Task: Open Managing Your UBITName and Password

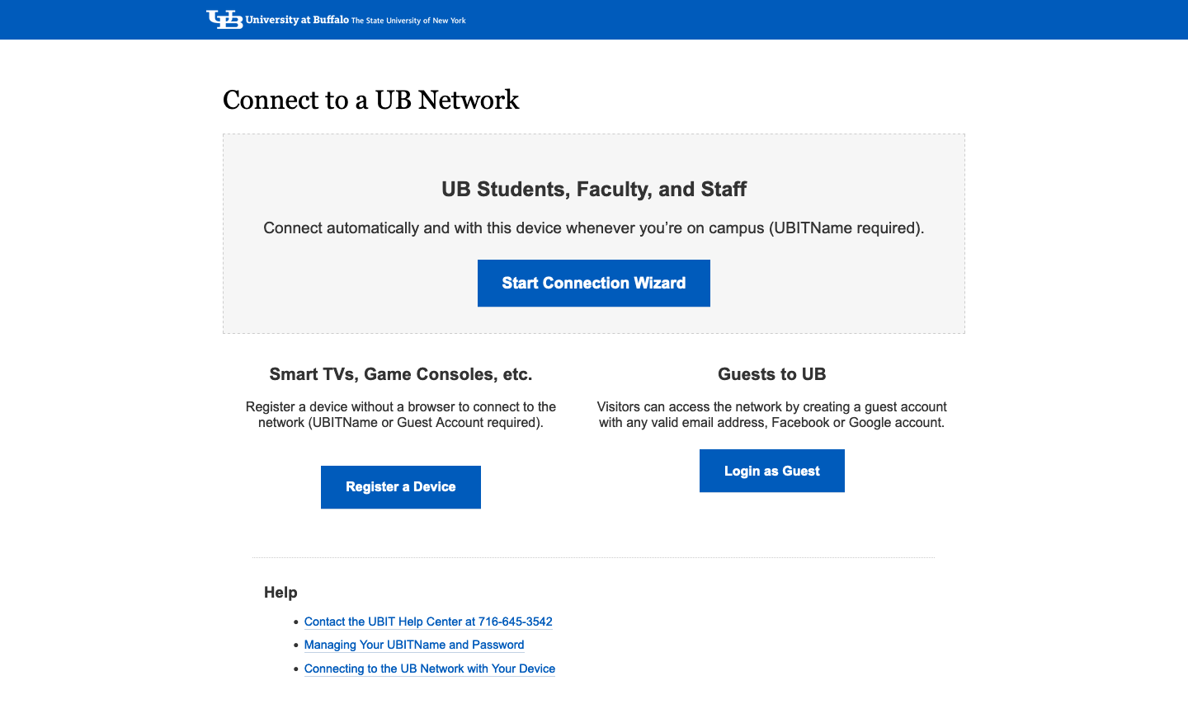Action: (x=414, y=645)
